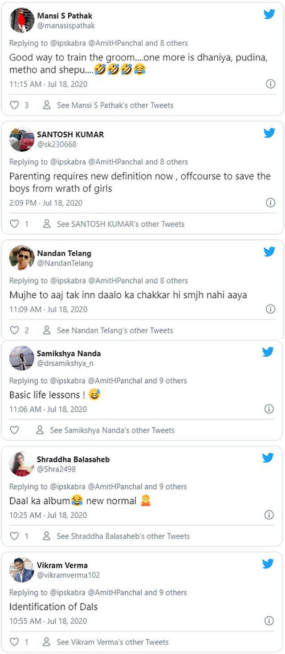Click Twitter bird icon on Mansi S Pathak's tweet

click(x=269, y=14)
